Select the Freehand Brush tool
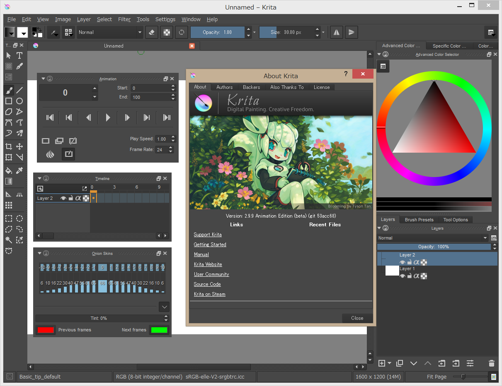The height and width of the screenshot is (386, 502). coord(8,90)
